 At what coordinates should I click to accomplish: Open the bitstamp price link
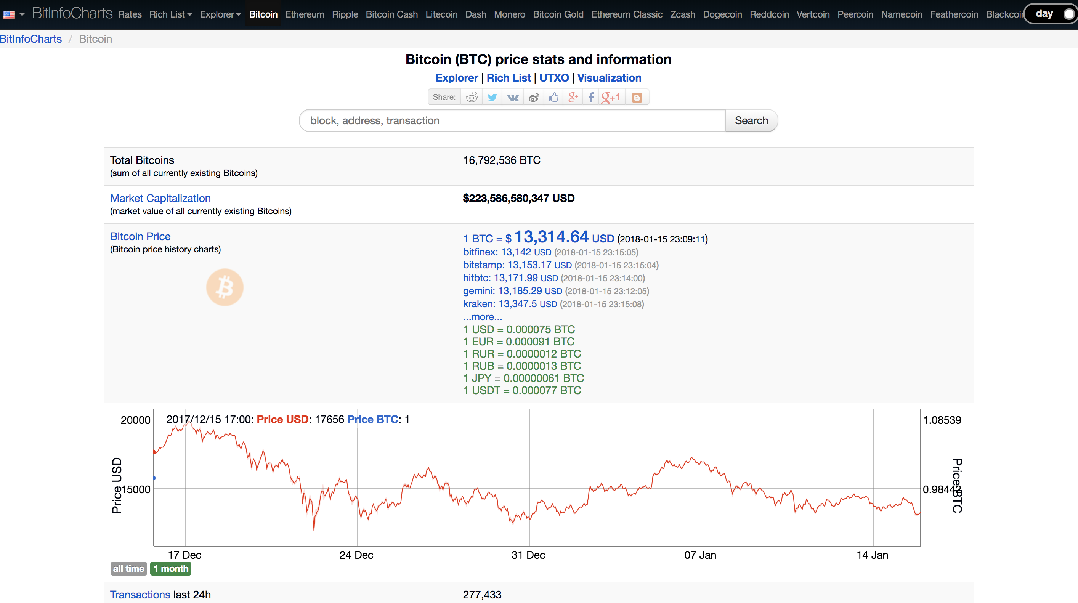(517, 265)
